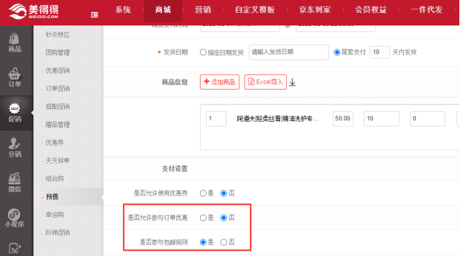Viewport: 460px width, 256px height.
Task: Click the product sort field showing 1
Action: 216,118
